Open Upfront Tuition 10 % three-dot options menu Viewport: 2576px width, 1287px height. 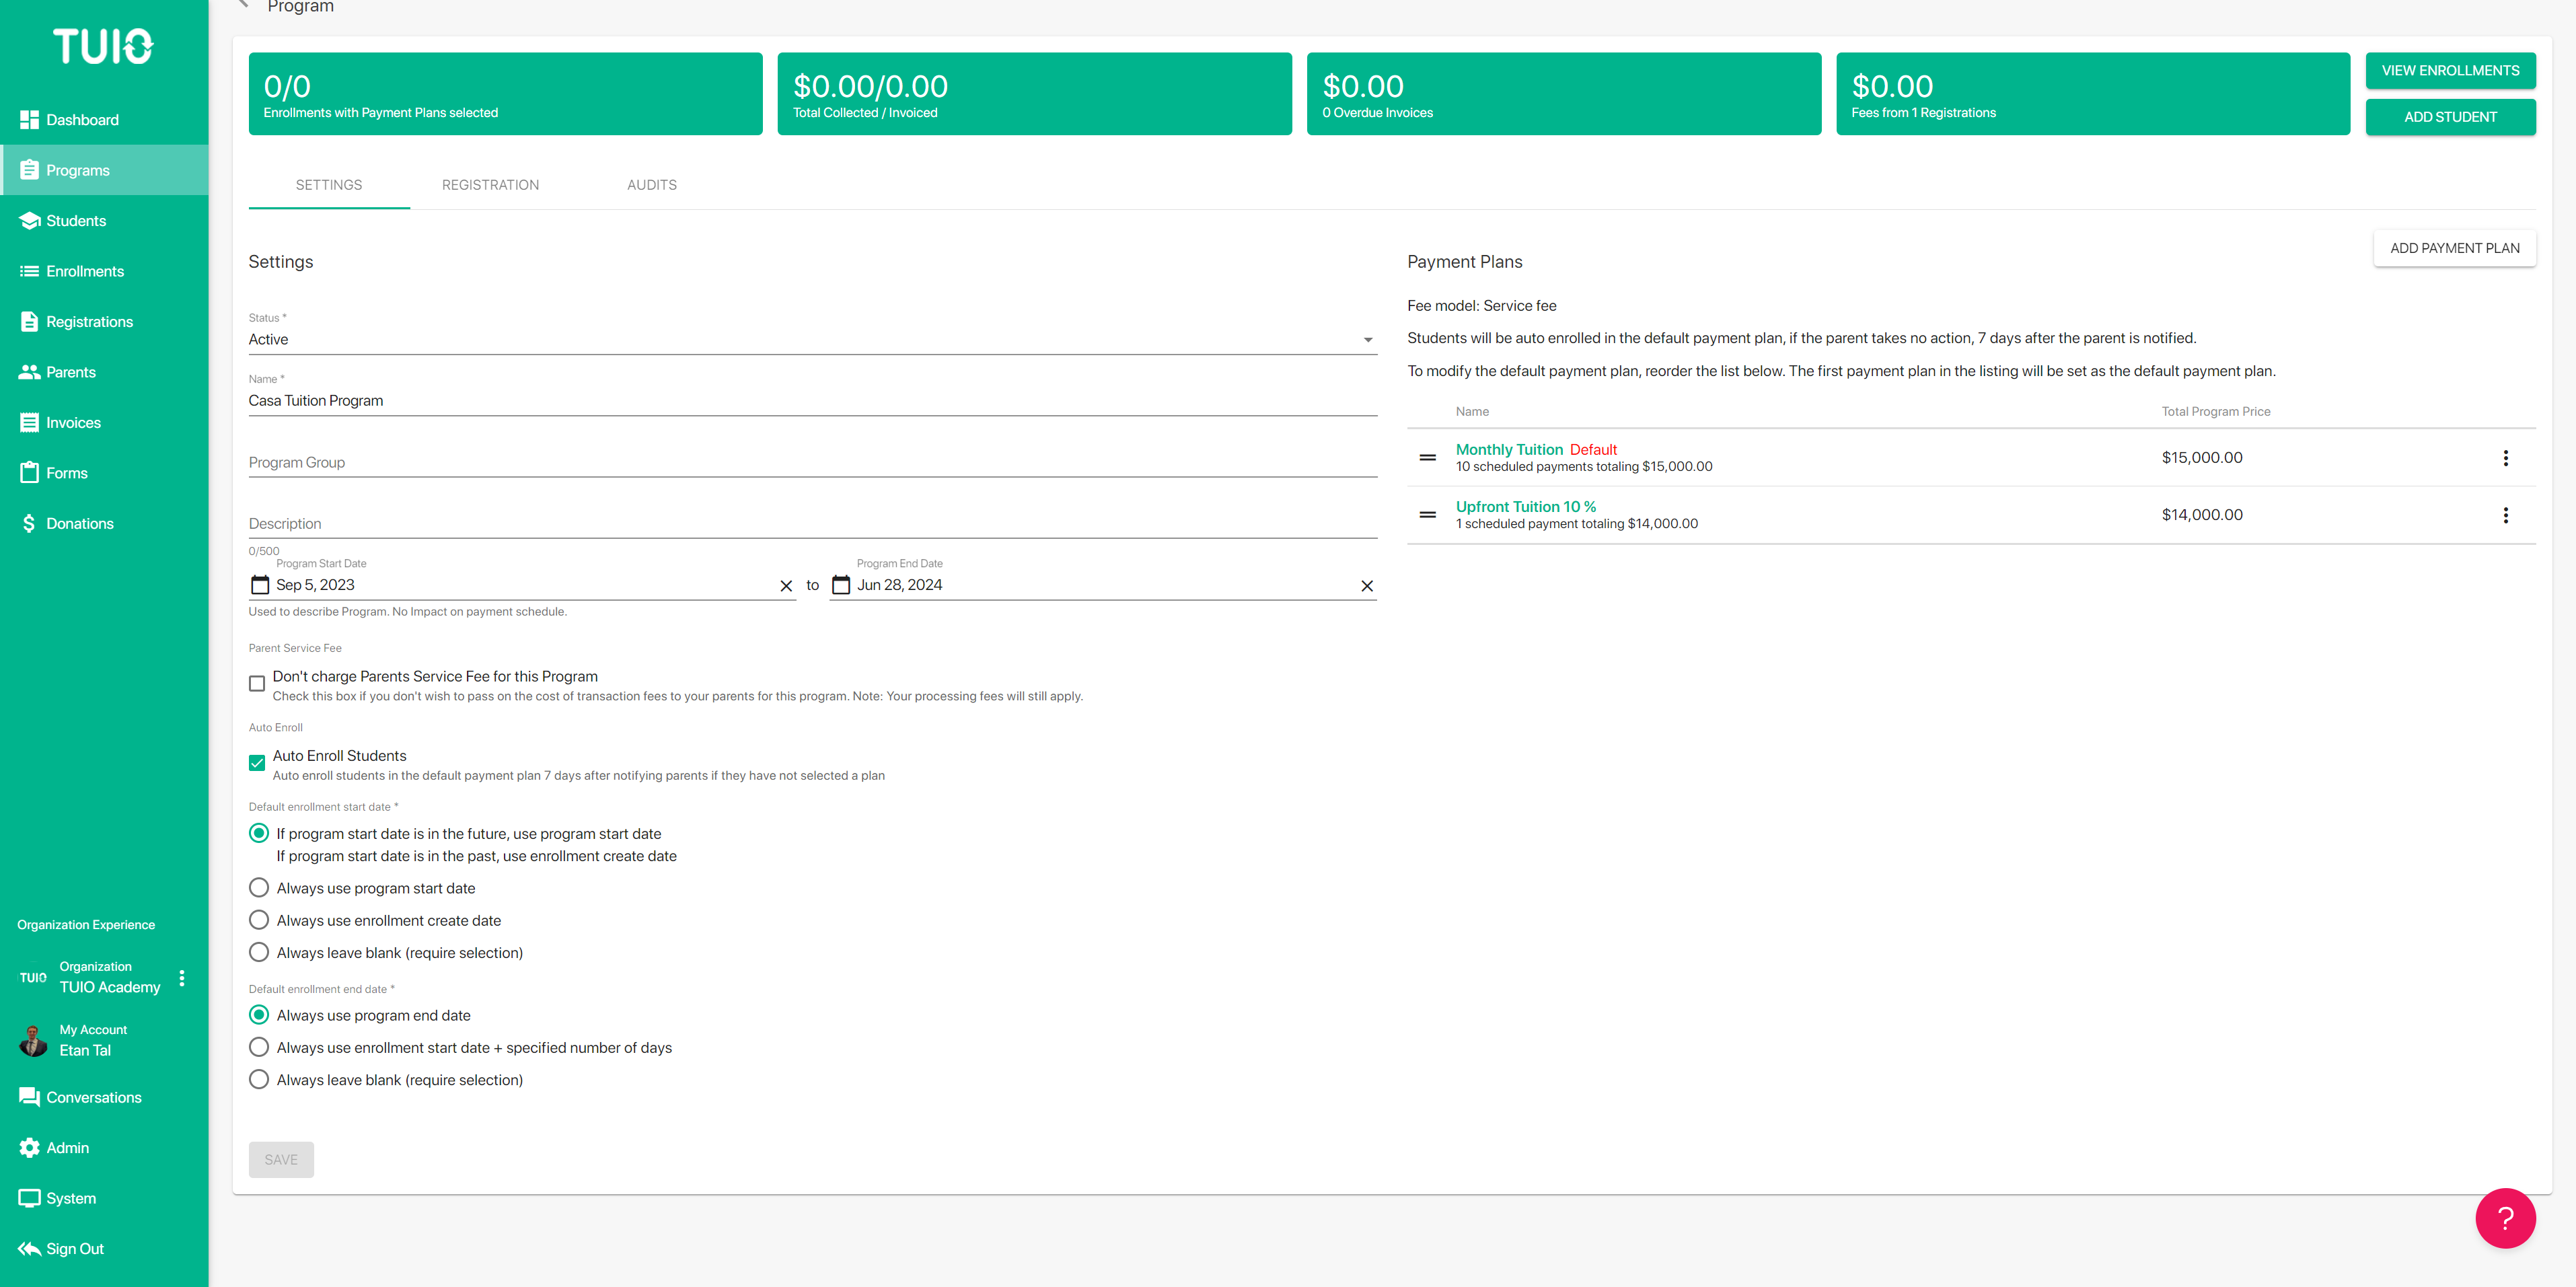click(x=2505, y=515)
